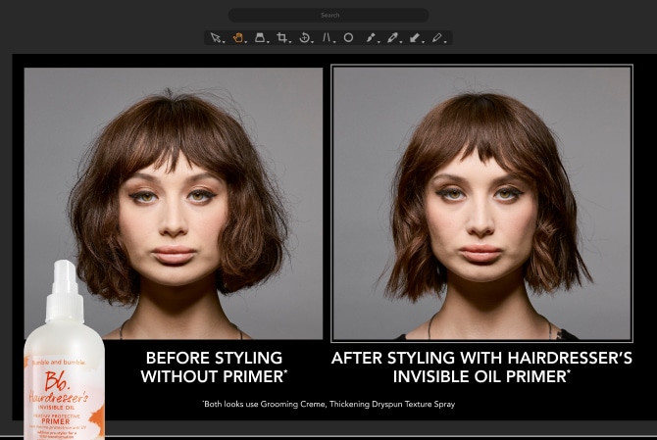Pick the Rotate/Straighten tool
657x440 pixels.
point(304,38)
